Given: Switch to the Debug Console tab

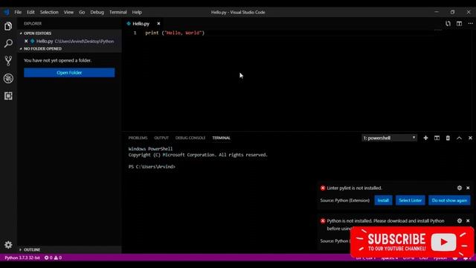Looking at the screenshot, I should [x=190, y=138].
